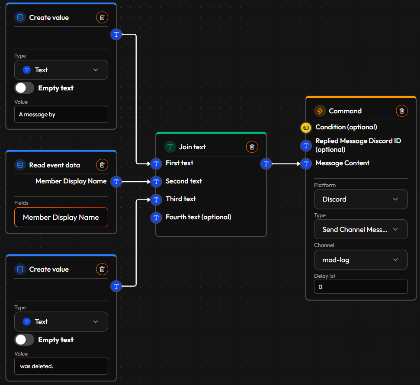
Task: Click top Create value output port
Action: click(x=116, y=34)
